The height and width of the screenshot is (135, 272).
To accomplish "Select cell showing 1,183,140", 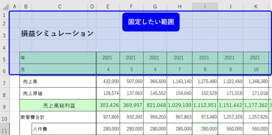I will (x=180, y=82).
